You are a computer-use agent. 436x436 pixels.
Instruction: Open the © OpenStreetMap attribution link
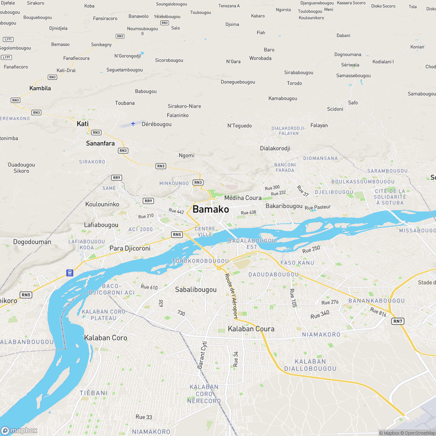tap(418, 433)
